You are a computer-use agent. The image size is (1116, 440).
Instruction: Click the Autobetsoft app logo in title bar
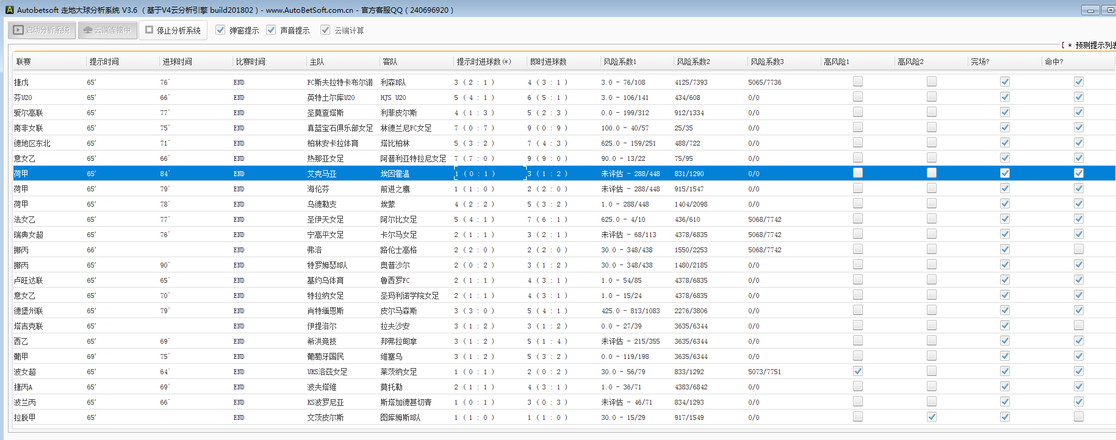tap(9, 10)
